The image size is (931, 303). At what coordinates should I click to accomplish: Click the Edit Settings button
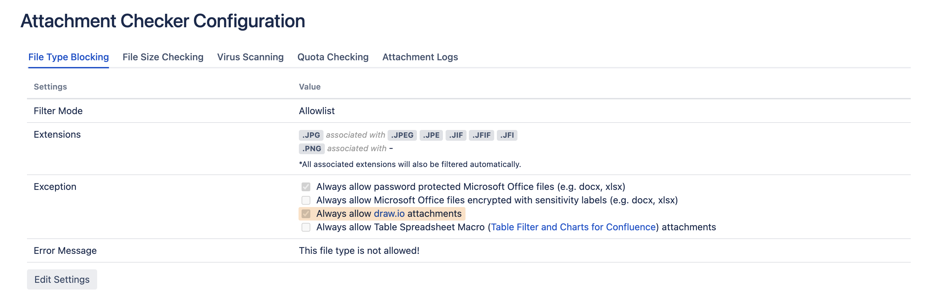pos(62,279)
